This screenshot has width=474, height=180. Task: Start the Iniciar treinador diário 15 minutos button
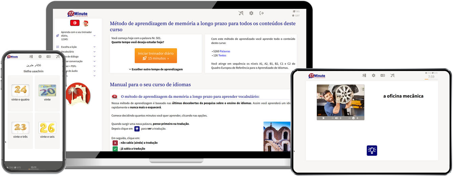[156, 55]
